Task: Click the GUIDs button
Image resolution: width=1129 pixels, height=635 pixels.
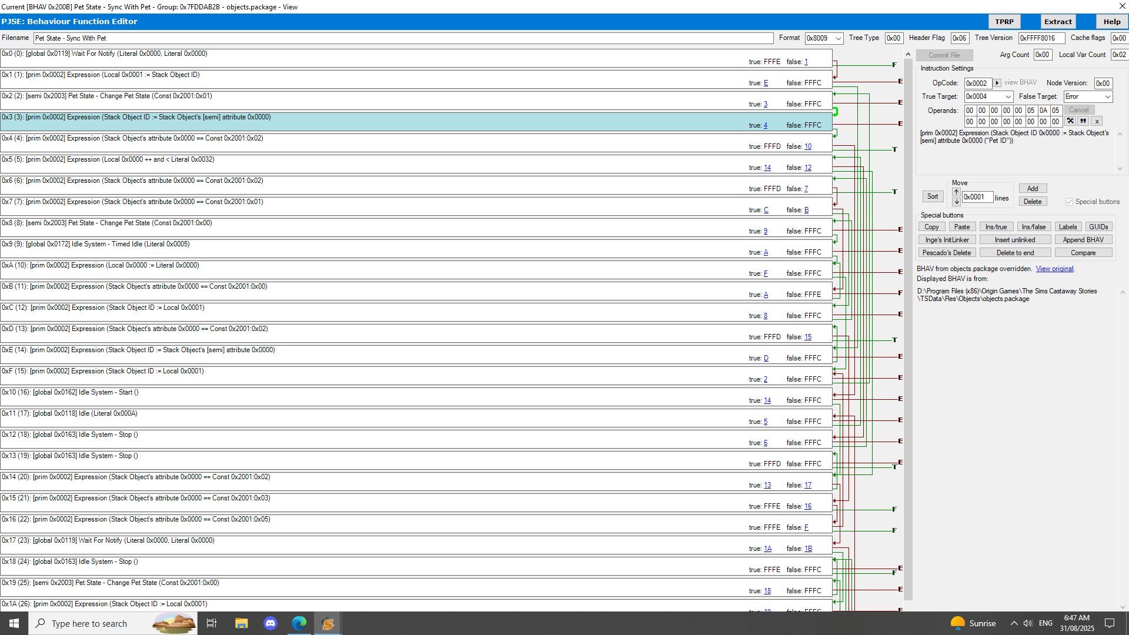Action: point(1098,227)
